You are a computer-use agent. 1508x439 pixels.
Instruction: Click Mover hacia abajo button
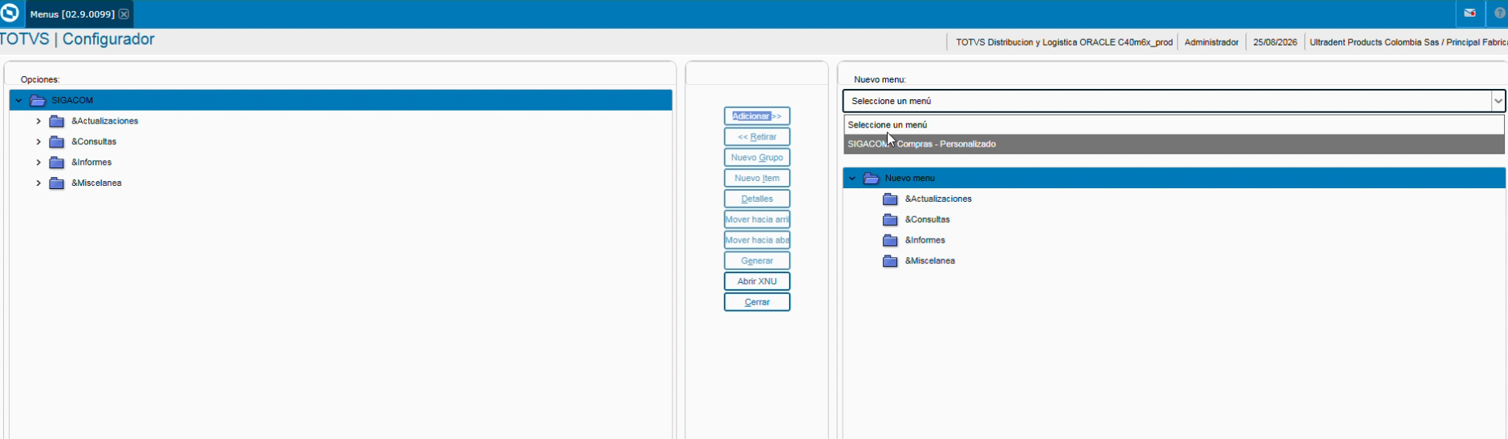click(x=757, y=240)
